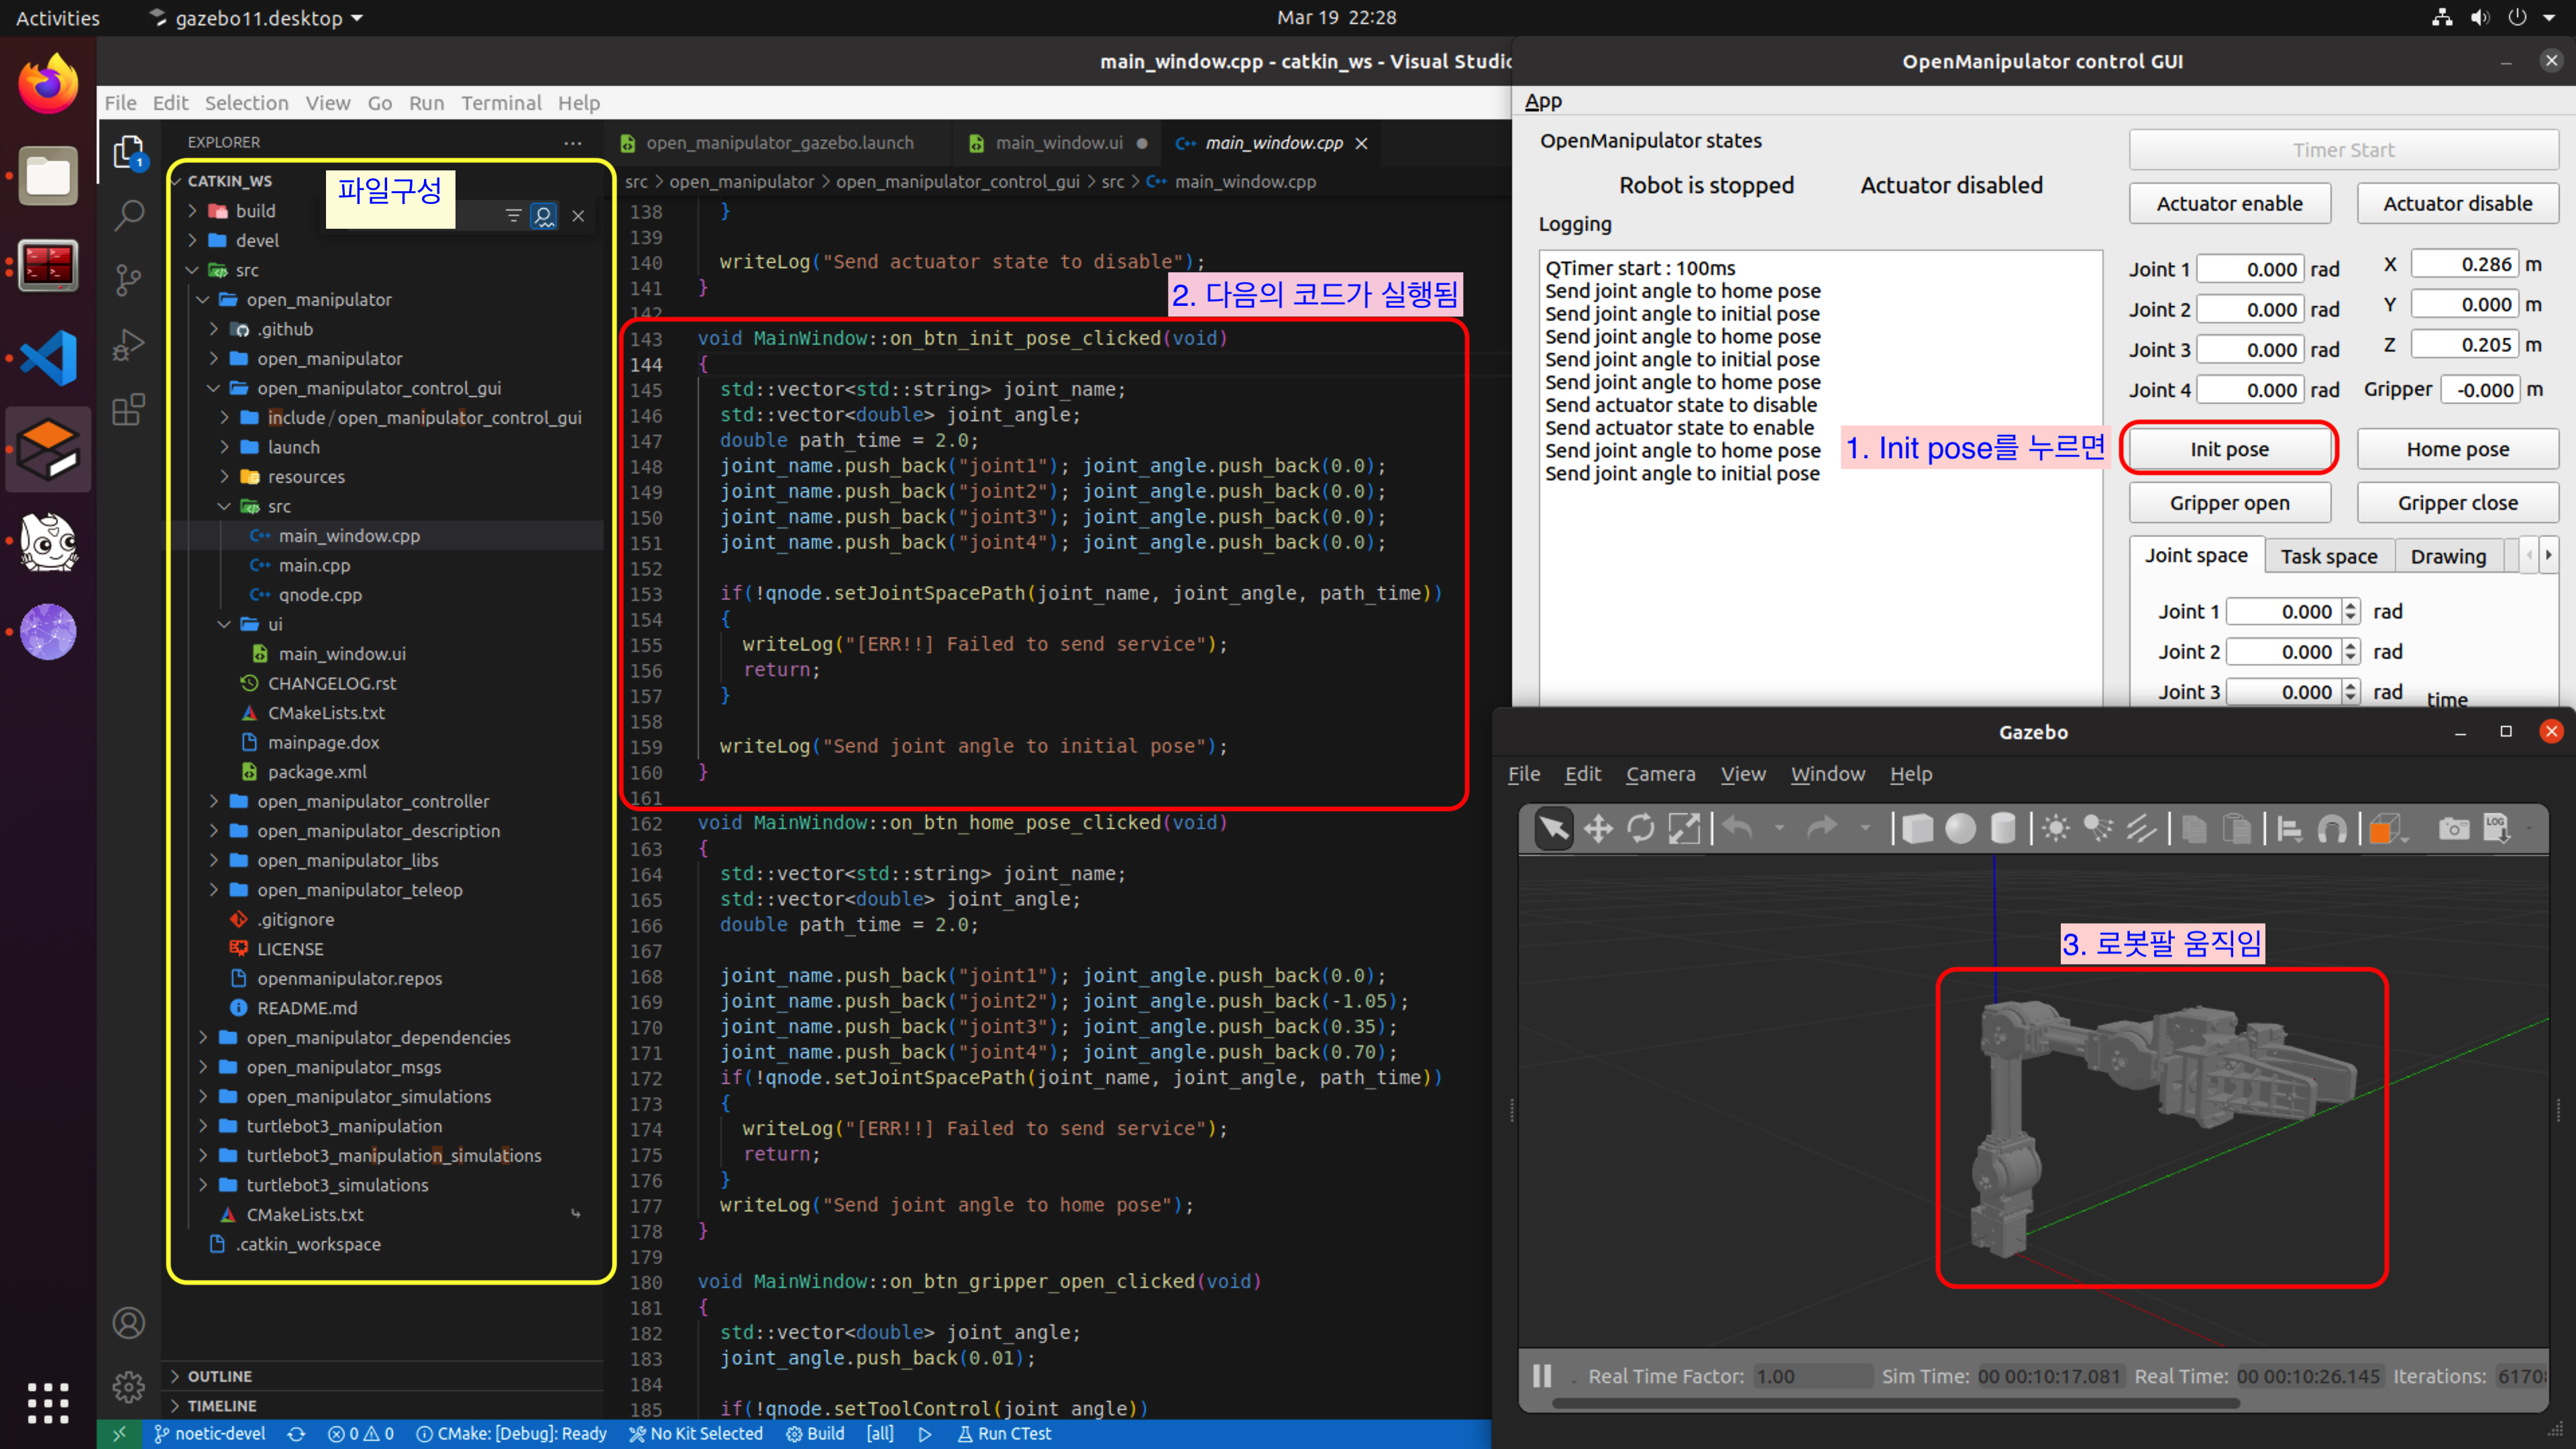Open VS Code Manage gear icon
This screenshot has width=2576, height=1449.
click(x=128, y=1387)
